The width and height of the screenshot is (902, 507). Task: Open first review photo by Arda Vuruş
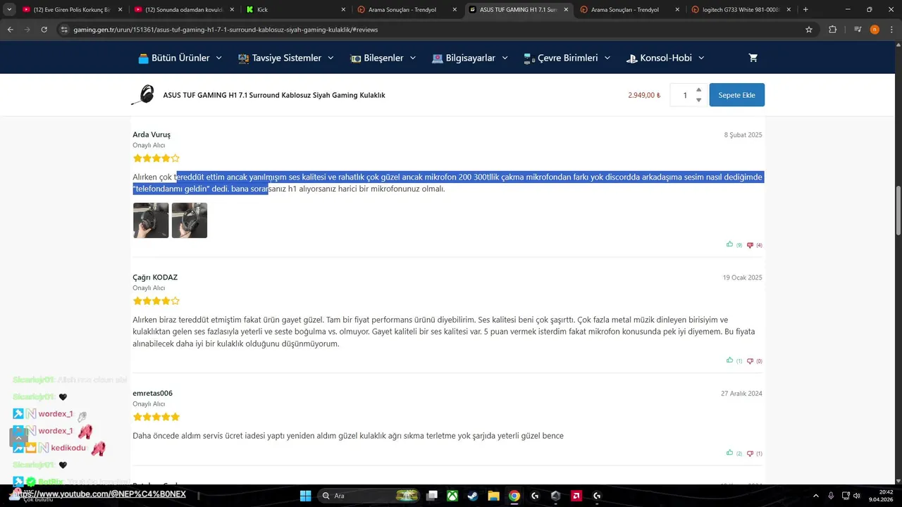point(151,220)
